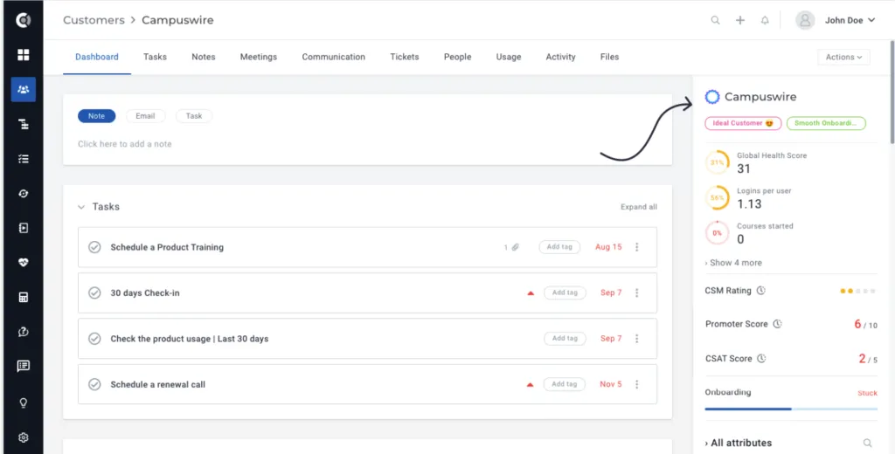The height and width of the screenshot is (454, 895).
Task: Click the Onboarding progress bar
Action: pyautogui.click(x=791, y=409)
